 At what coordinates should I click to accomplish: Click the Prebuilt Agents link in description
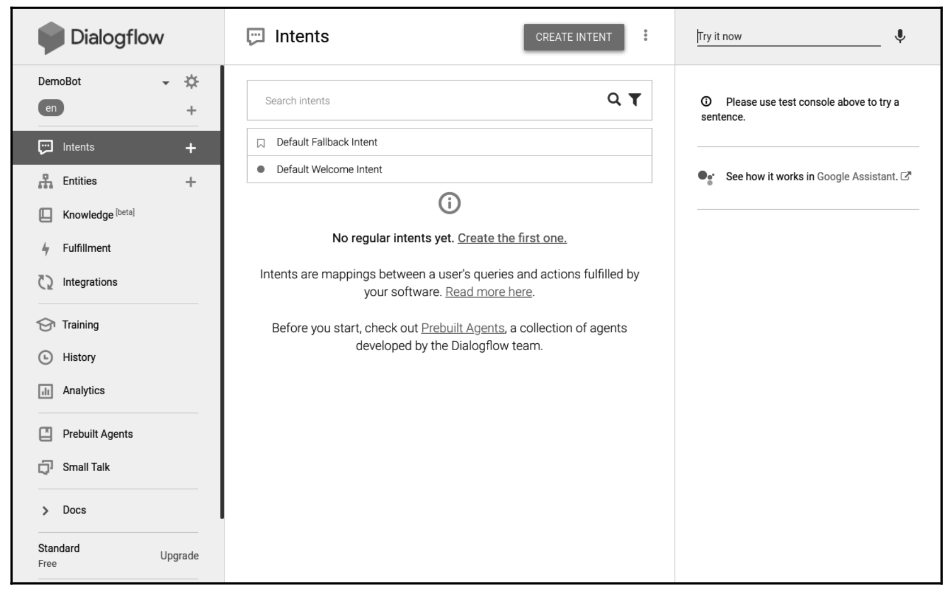point(463,328)
